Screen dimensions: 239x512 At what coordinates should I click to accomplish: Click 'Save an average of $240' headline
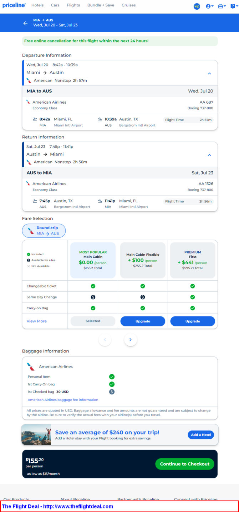coord(107,433)
